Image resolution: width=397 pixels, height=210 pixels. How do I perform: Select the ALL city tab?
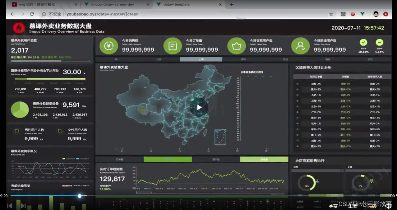(117, 59)
